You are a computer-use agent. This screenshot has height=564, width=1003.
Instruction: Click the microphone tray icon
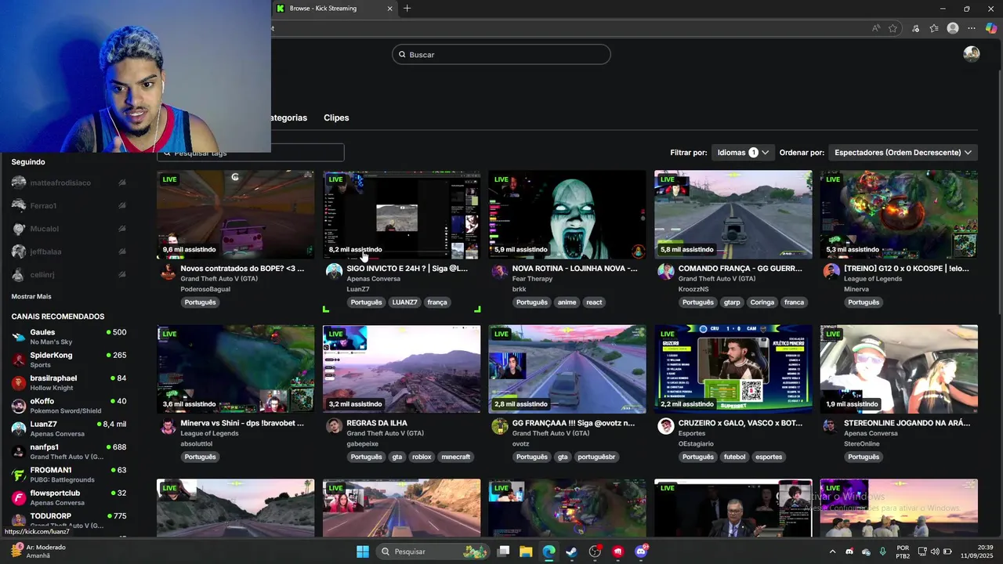point(883,551)
